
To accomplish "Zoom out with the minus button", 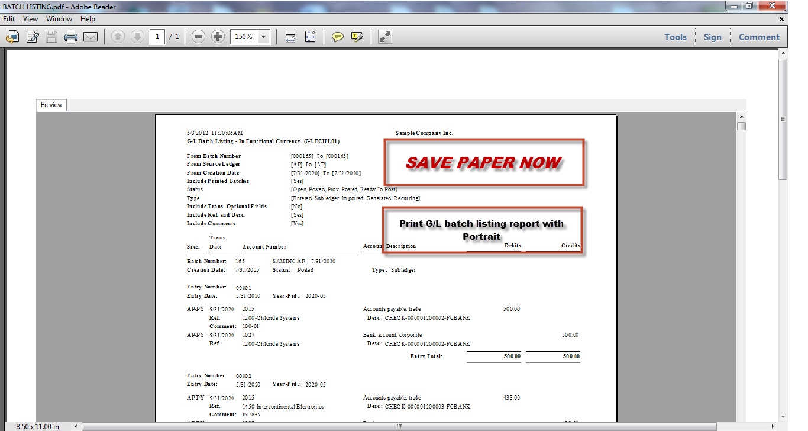I will point(199,37).
